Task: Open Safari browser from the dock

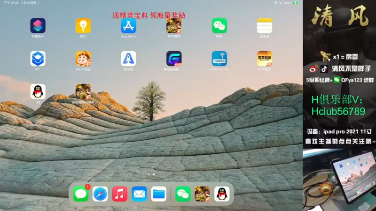Action: tap(100, 194)
